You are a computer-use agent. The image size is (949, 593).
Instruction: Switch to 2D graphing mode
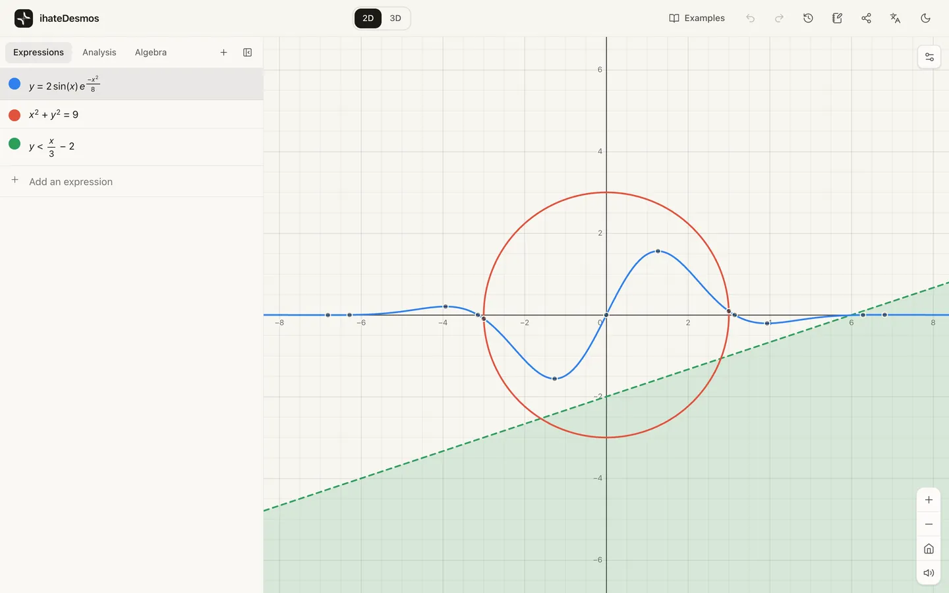click(x=368, y=18)
